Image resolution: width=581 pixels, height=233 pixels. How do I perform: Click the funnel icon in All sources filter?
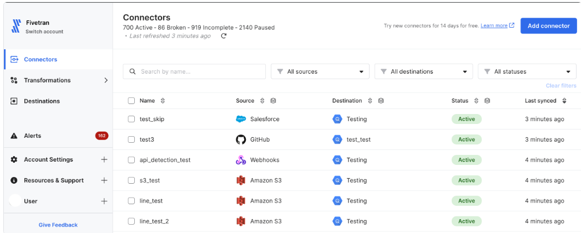point(280,71)
